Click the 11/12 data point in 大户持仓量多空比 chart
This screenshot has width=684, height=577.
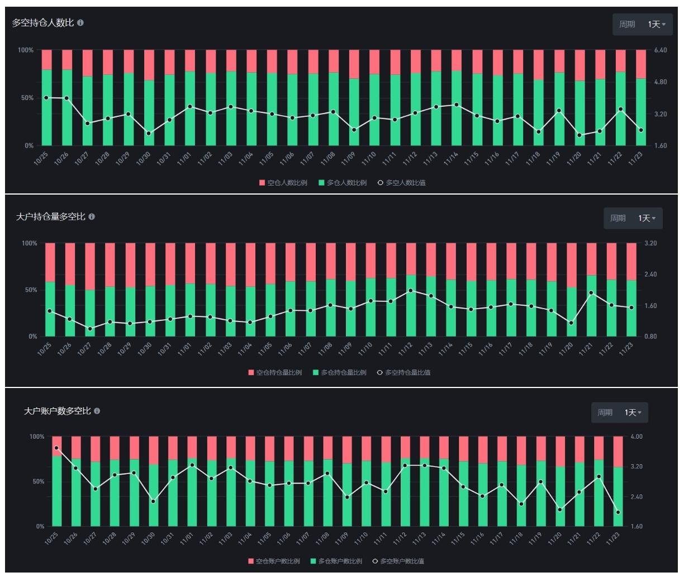[x=411, y=291]
